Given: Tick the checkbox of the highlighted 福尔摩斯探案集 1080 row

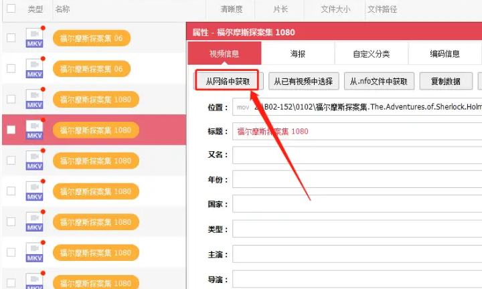Looking at the screenshot, I should [11, 130].
